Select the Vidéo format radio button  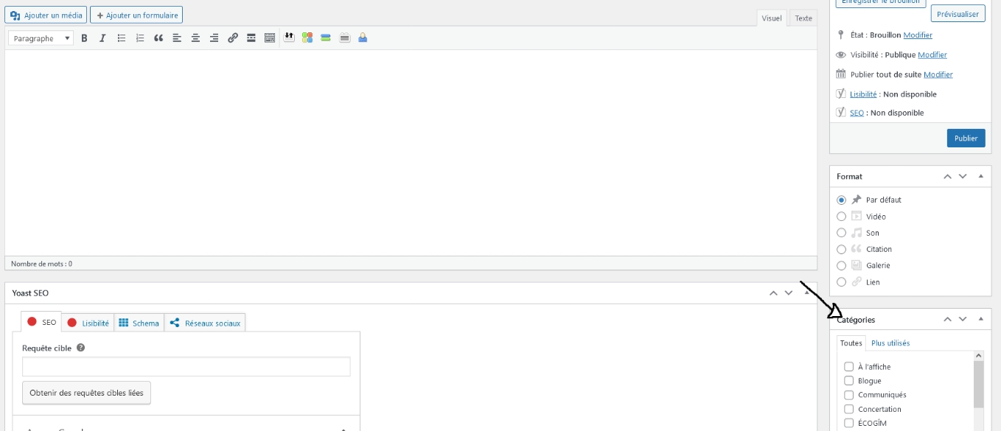842,217
